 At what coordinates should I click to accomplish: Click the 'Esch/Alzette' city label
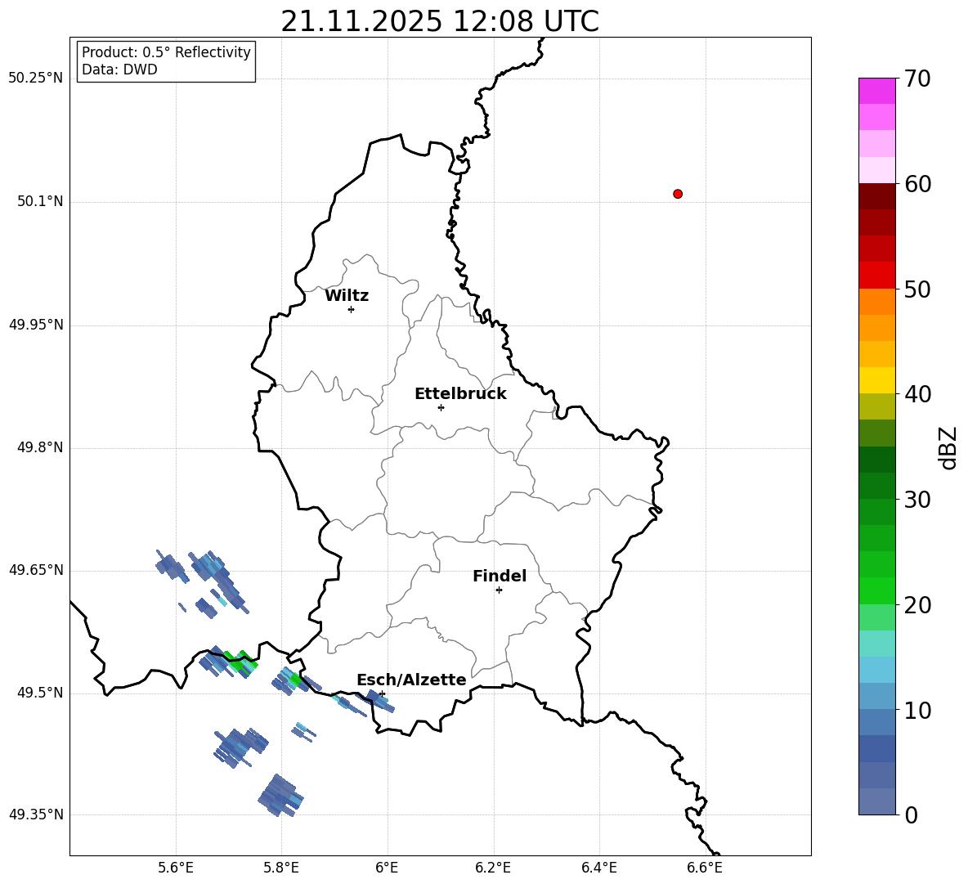411,680
